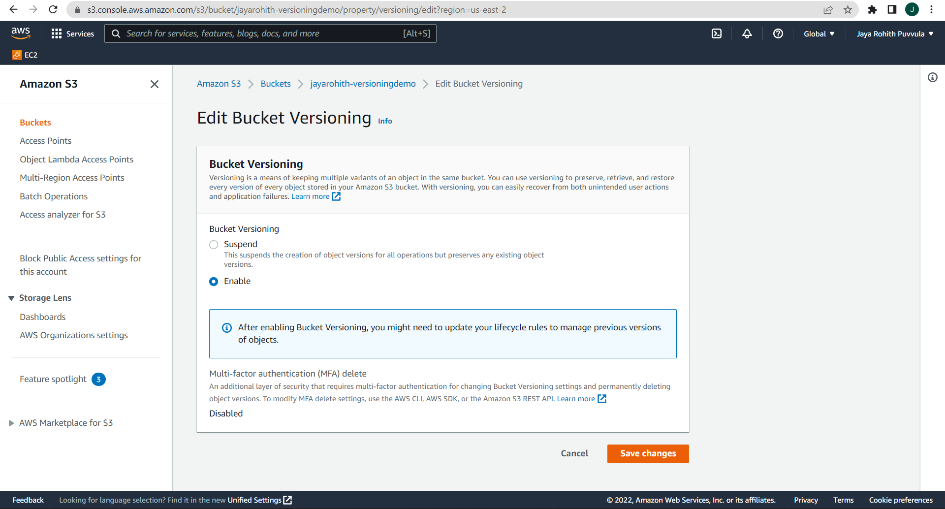Open Unified Settings from the footer
This screenshot has width=945, height=509.
coord(254,500)
